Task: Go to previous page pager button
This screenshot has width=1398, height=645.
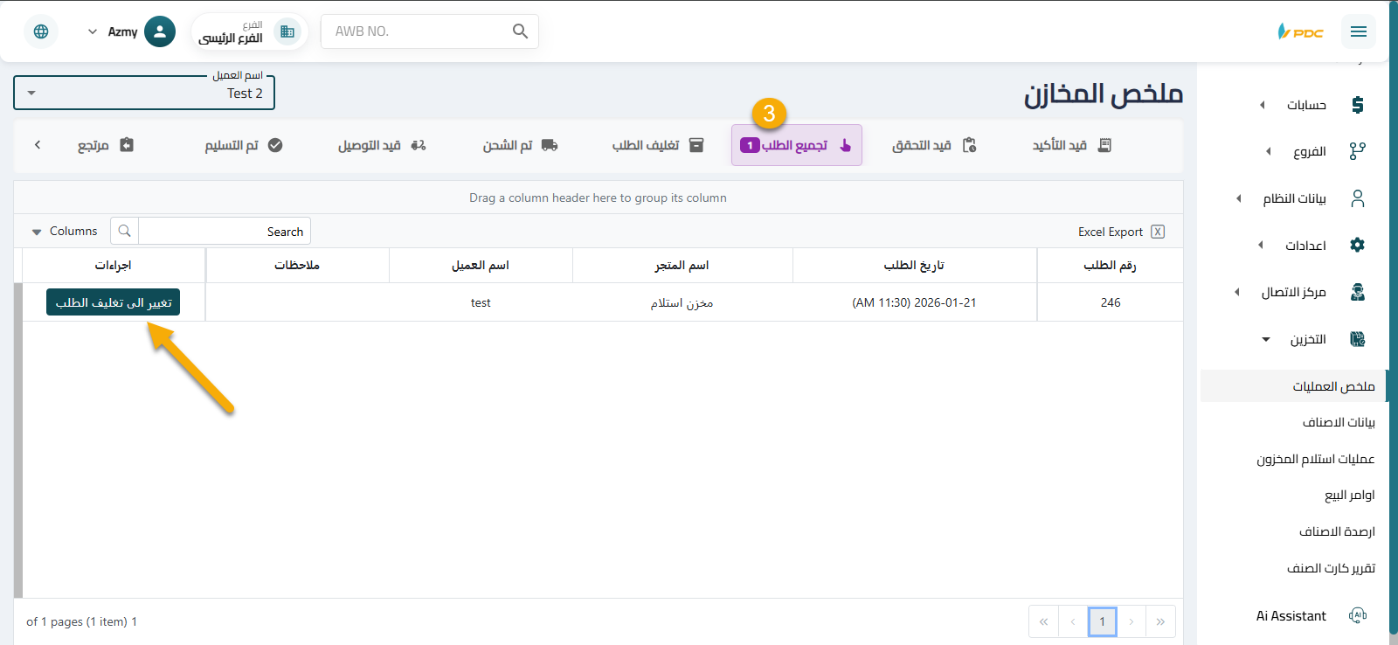Action: [x=1073, y=621]
